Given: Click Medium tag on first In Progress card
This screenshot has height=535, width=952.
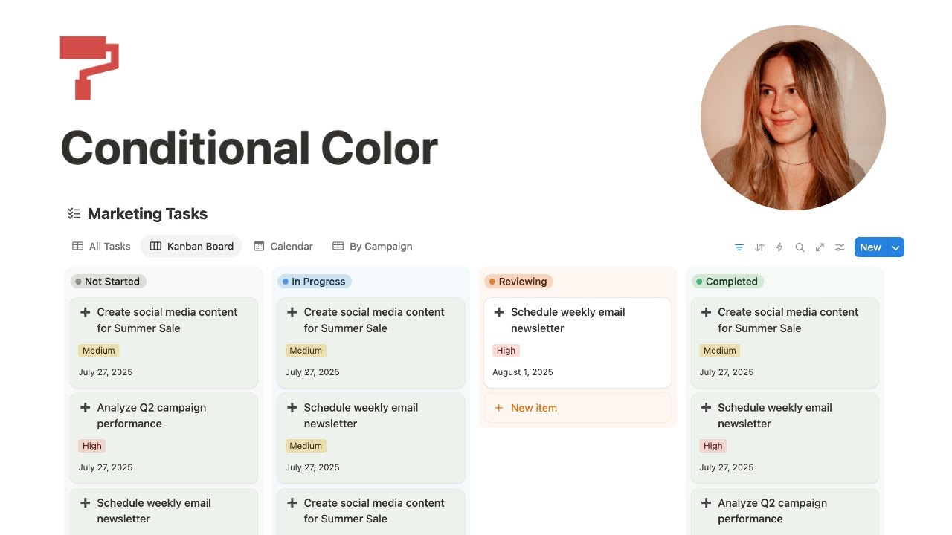Looking at the screenshot, I should coord(306,351).
